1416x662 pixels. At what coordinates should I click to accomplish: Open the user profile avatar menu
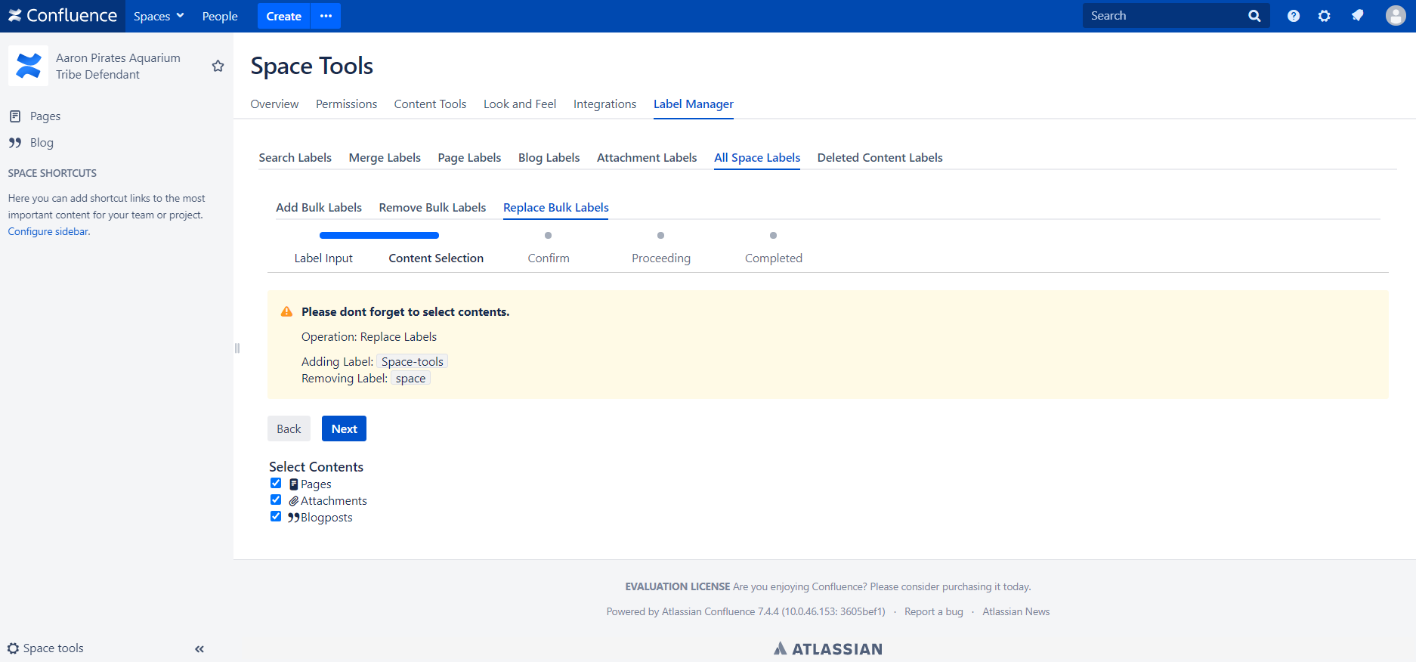point(1396,16)
